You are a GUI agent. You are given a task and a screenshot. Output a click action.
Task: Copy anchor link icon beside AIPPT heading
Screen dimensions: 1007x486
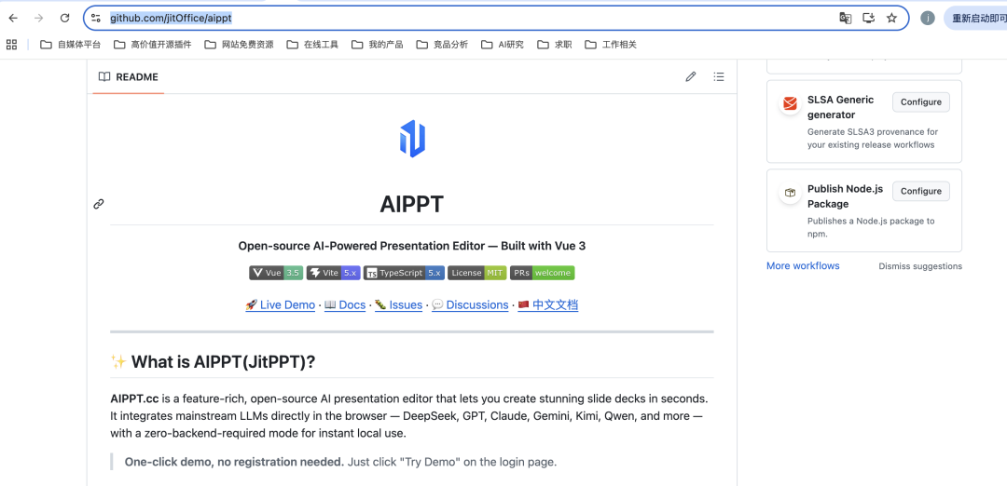point(99,205)
